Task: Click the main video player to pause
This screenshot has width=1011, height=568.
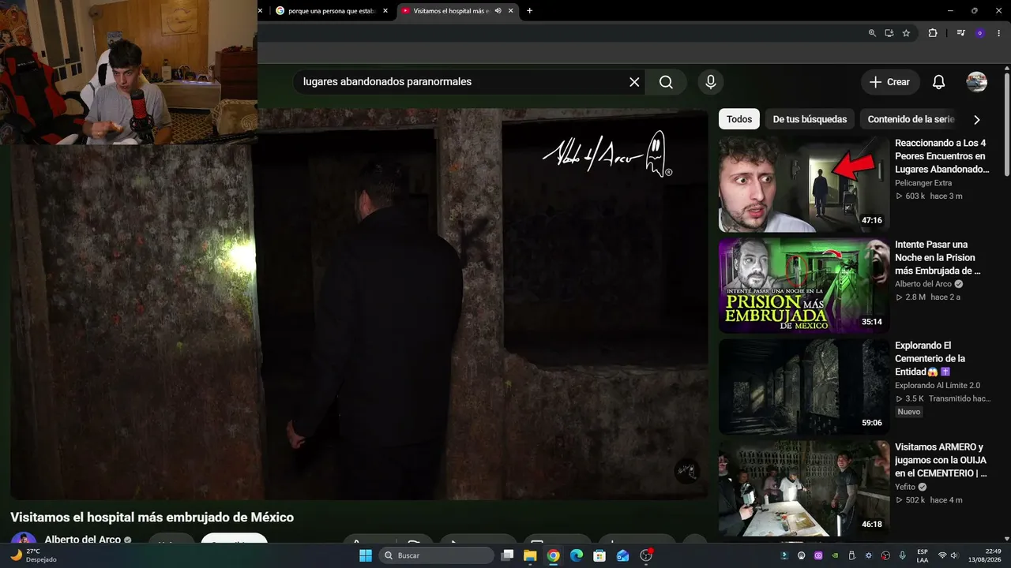Action: pyautogui.click(x=359, y=305)
